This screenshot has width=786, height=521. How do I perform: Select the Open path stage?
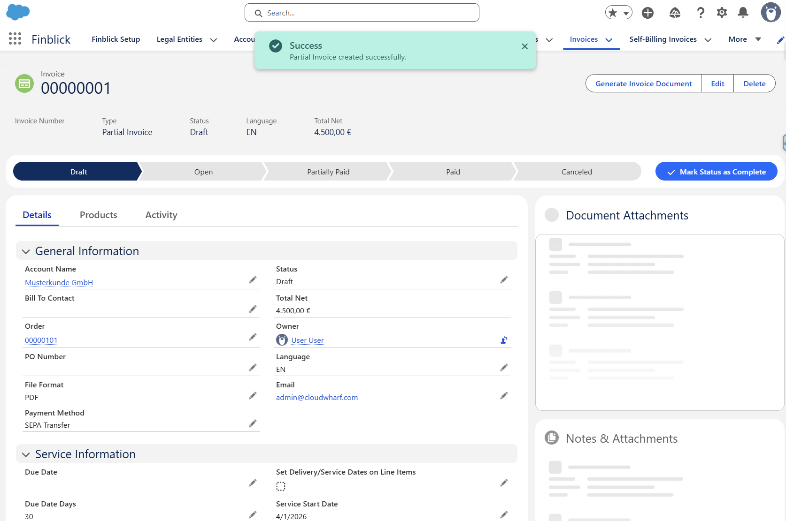pos(203,172)
